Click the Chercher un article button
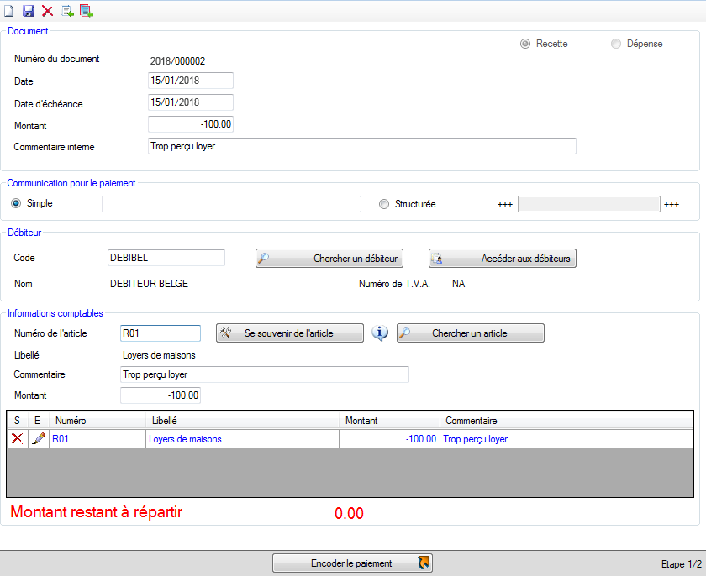Screen dimensions: 706x576 click(x=471, y=333)
